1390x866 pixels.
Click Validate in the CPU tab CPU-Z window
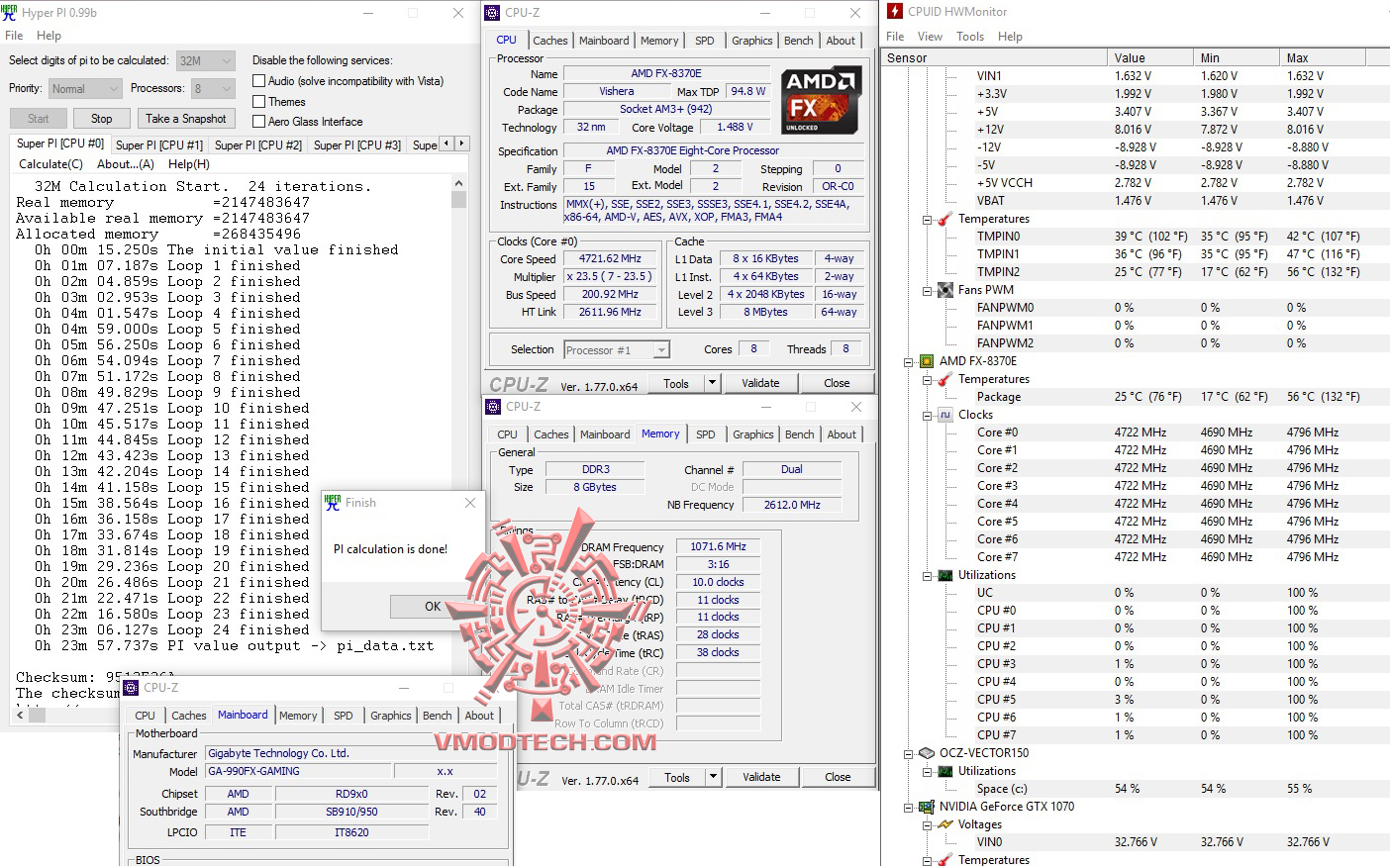point(760,383)
